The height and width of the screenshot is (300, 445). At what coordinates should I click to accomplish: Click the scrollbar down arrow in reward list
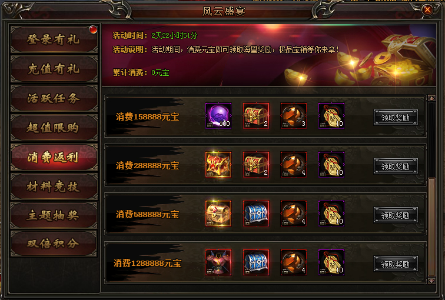tap(431, 281)
